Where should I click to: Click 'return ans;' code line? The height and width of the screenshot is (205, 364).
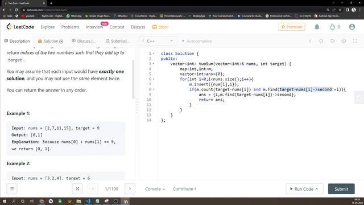coord(212,100)
